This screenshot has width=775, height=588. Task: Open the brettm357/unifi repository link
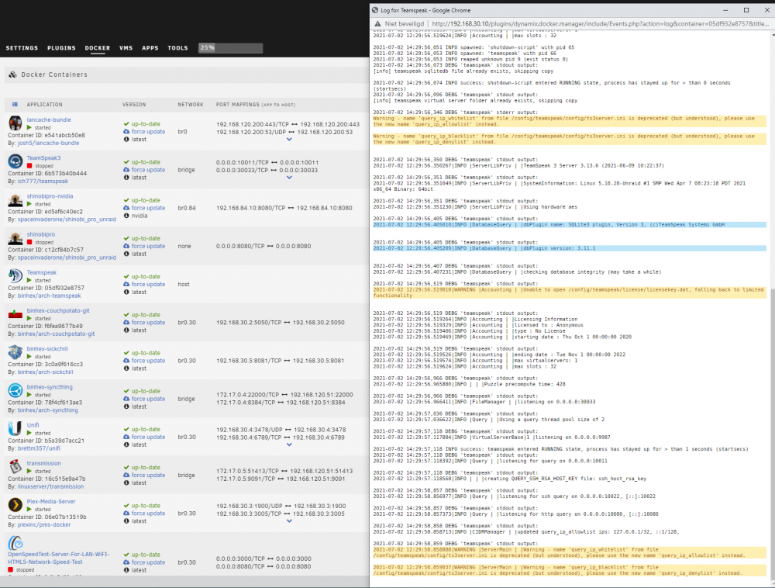(x=39, y=448)
